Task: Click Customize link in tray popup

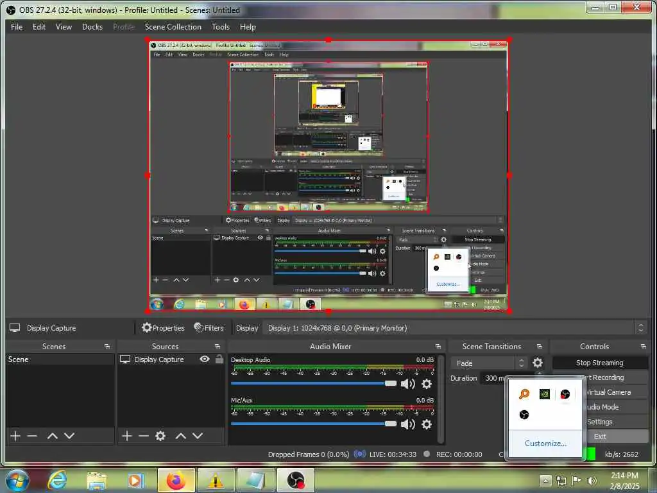Action: coord(545,444)
